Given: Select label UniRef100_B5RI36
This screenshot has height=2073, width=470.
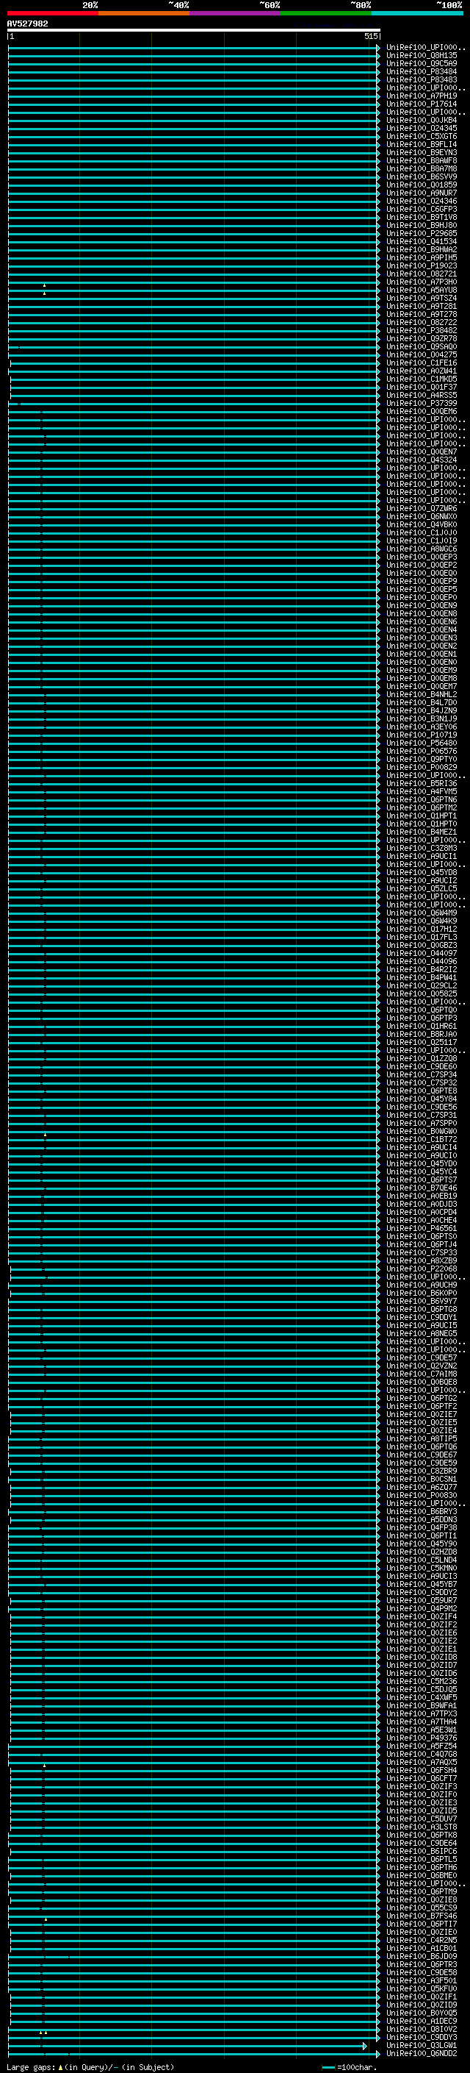Looking at the screenshot, I should pos(422,783).
